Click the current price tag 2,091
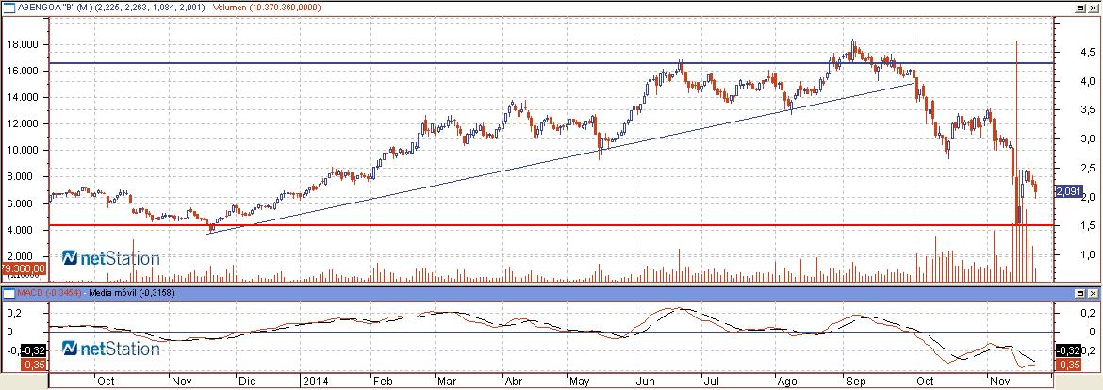Image resolution: width=1103 pixels, height=390 pixels. coord(1069,190)
